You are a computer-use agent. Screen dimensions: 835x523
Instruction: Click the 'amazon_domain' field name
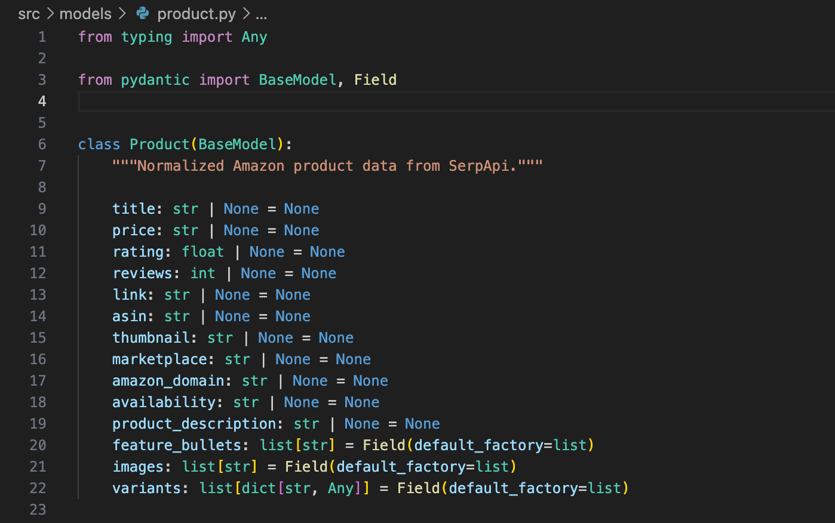click(x=168, y=381)
